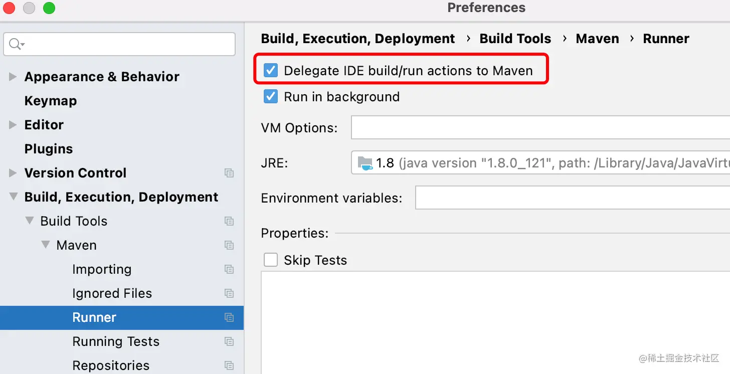
Task: Disable the Run in background checkbox
Action: (271, 96)
